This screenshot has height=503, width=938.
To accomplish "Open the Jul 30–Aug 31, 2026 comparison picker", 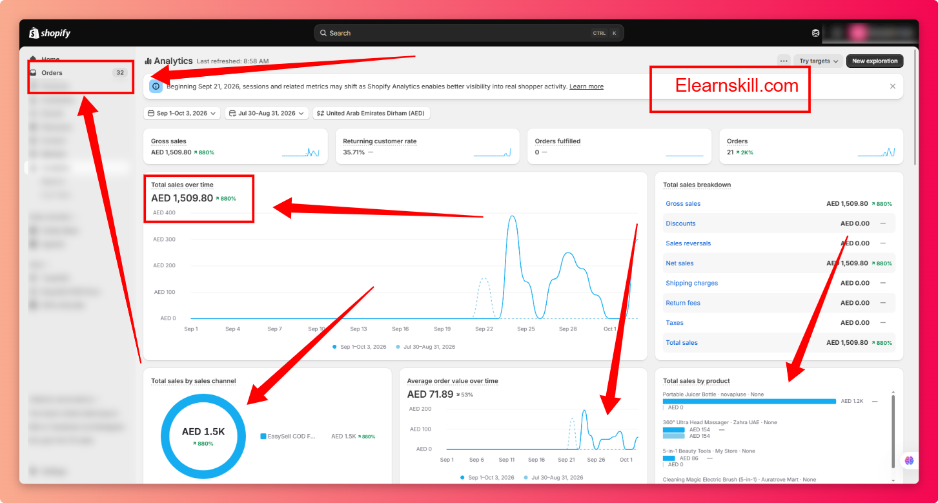I will click(267, 113).
